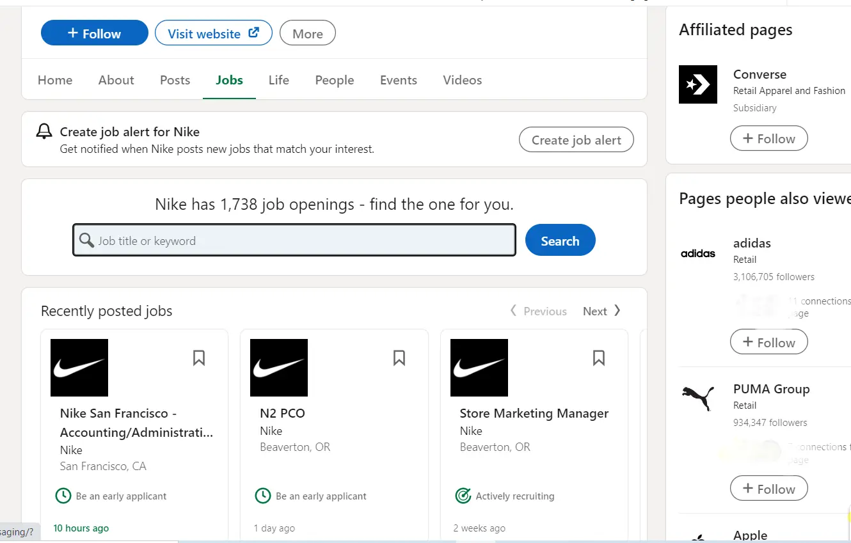This screenshot has height=543, width=851.
Task: Open the PUMA Group page link
Action: [x=771, y=389]
